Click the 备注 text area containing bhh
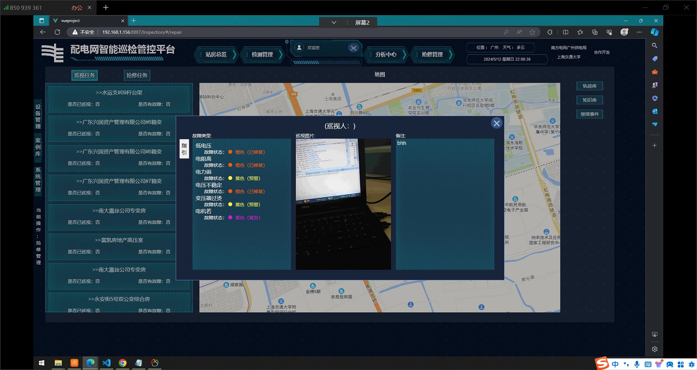Viewport: 697px width, 370px height. point(445,204)
